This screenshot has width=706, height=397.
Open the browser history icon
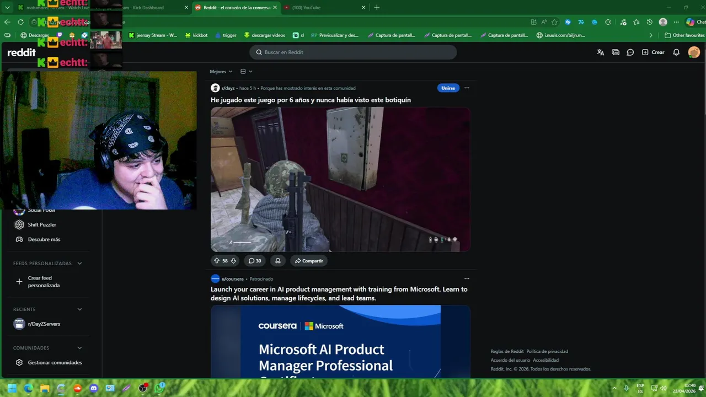[650, 22]
